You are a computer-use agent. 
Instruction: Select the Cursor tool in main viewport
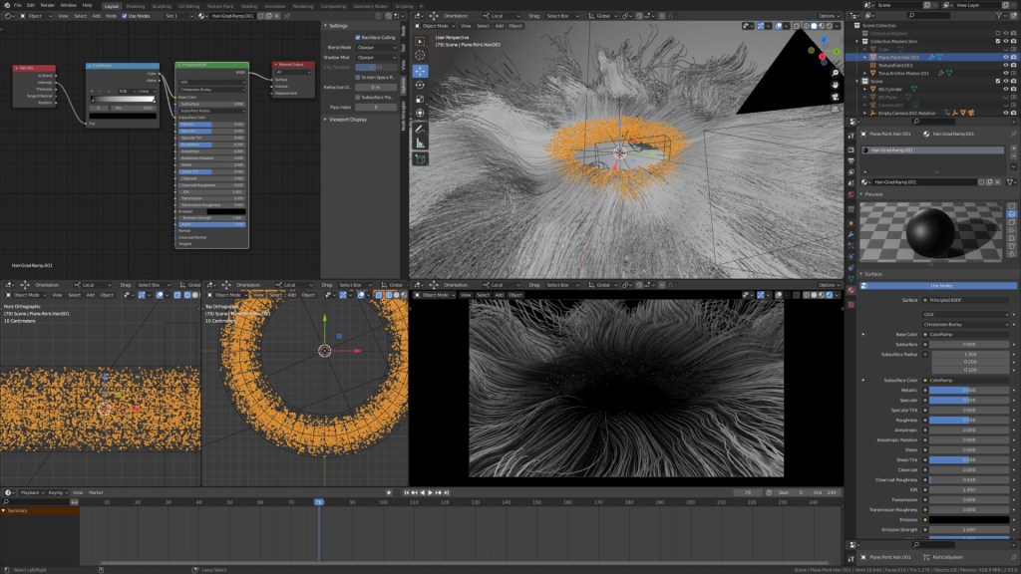(420, 56)
